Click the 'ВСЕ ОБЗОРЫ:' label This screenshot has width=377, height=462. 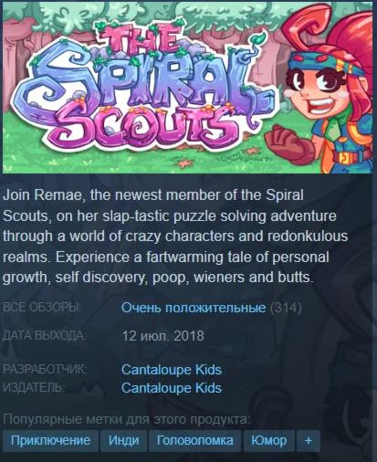click(x=42, y=308)
